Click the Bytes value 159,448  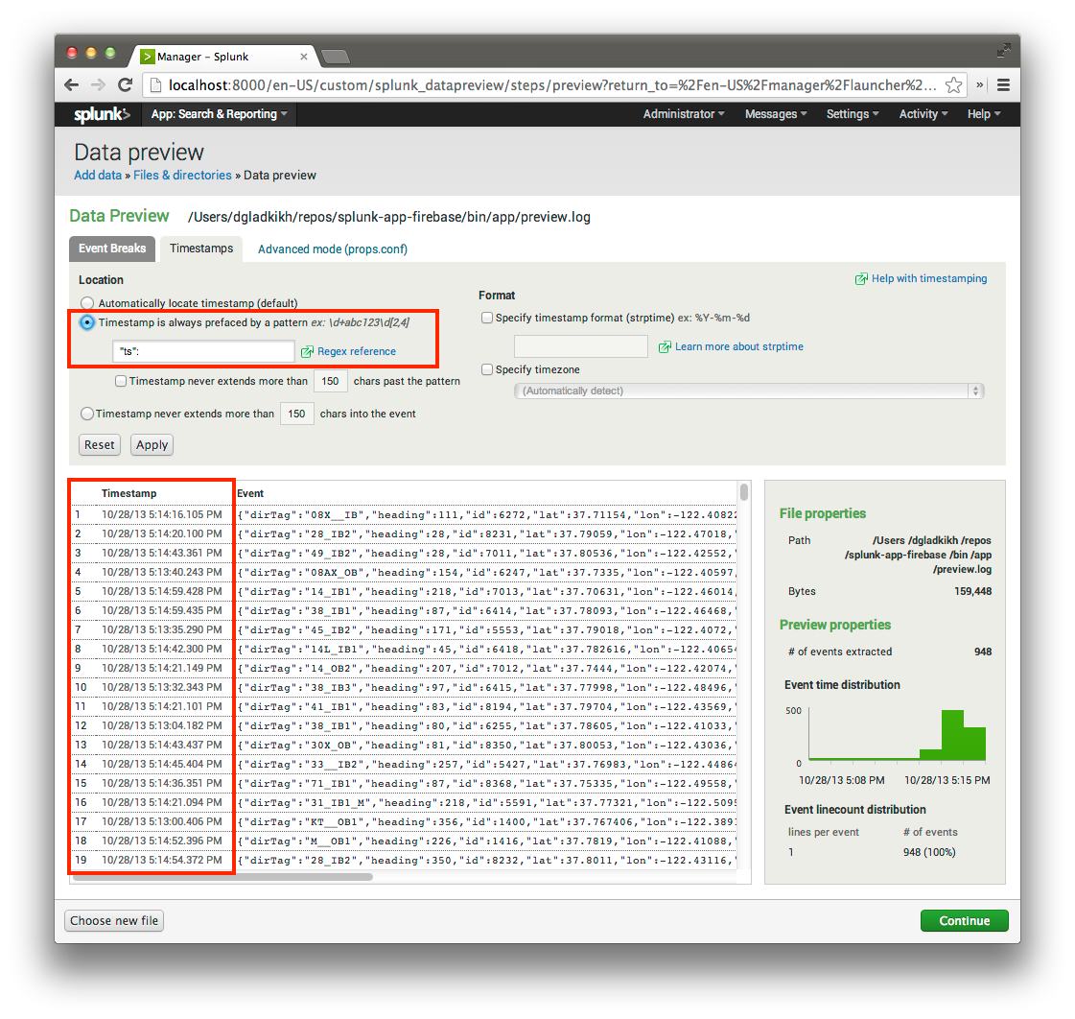[x=972, y=591]
